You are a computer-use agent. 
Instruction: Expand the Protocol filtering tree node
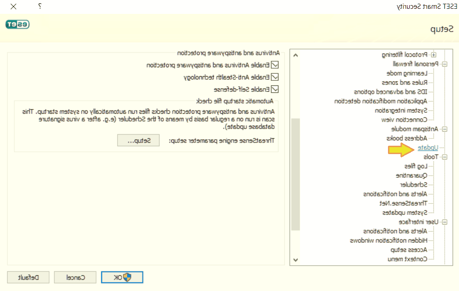point(433,55)
